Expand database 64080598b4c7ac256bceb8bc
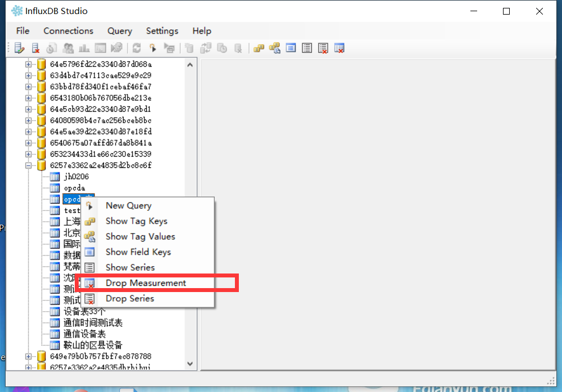562x392 pixels. coord(28,120)
